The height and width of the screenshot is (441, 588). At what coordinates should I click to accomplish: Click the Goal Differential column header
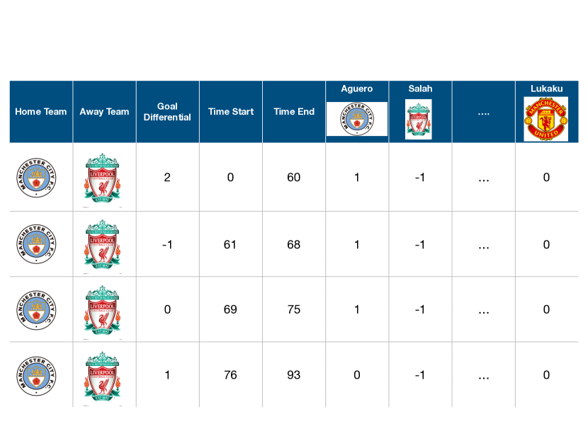(167, 112)
